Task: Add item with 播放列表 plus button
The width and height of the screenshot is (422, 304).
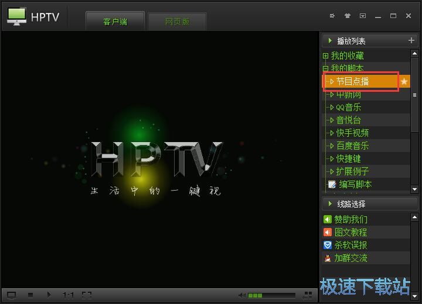Action: coord(411,40)
